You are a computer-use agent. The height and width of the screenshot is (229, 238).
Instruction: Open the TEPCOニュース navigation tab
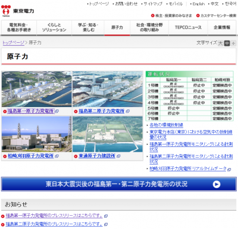188,27
